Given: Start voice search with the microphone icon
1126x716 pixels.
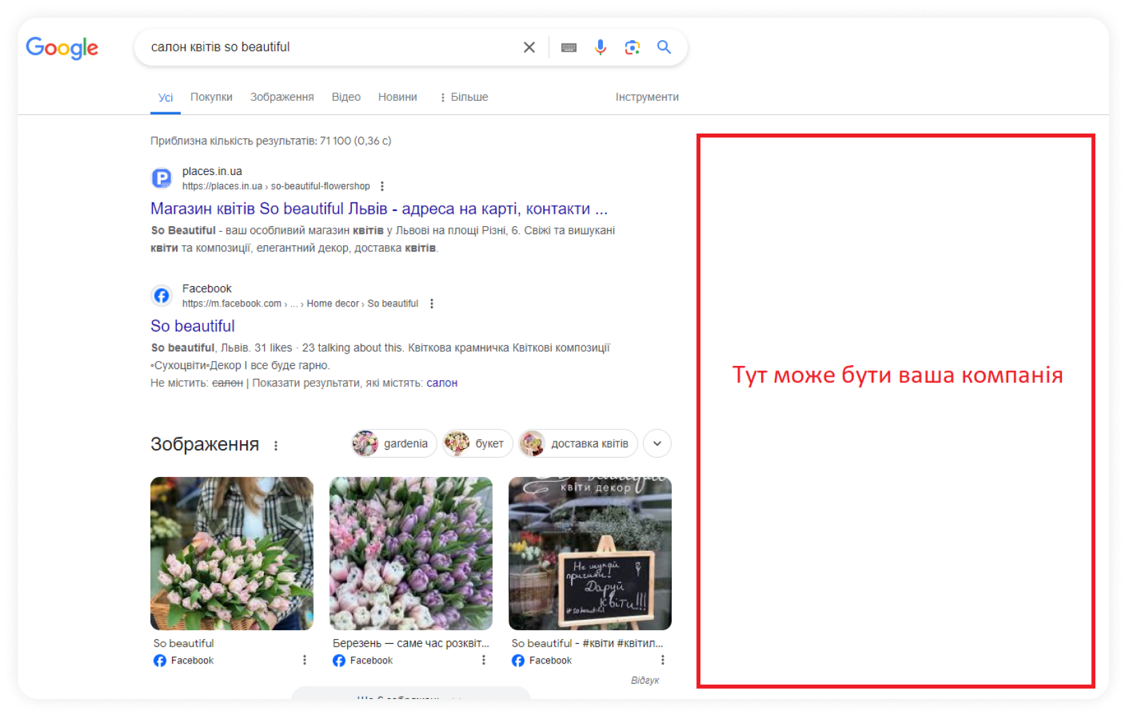Looking at the screenshot, I should tap(600, 47).
